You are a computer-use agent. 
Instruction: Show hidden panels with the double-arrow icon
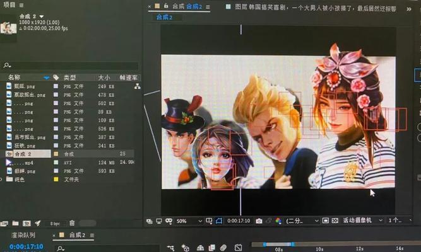click(x=408, y=9)
